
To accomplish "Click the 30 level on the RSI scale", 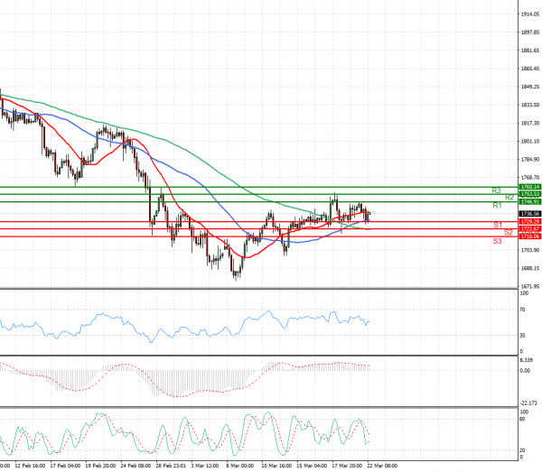I will (x=522, y=335).
